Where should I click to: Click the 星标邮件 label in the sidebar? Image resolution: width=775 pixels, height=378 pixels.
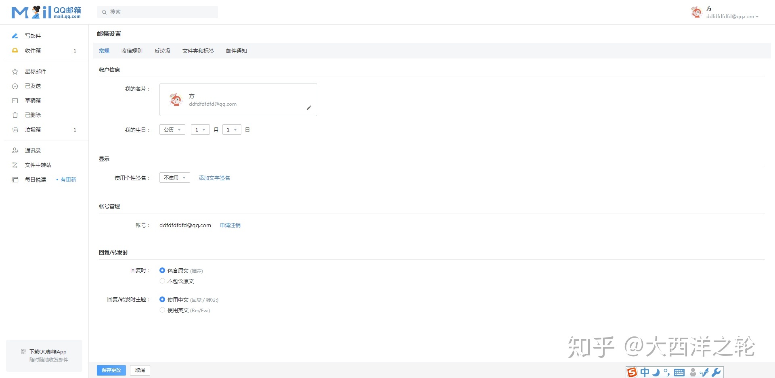pyautogui.click(x=36, y=71)
